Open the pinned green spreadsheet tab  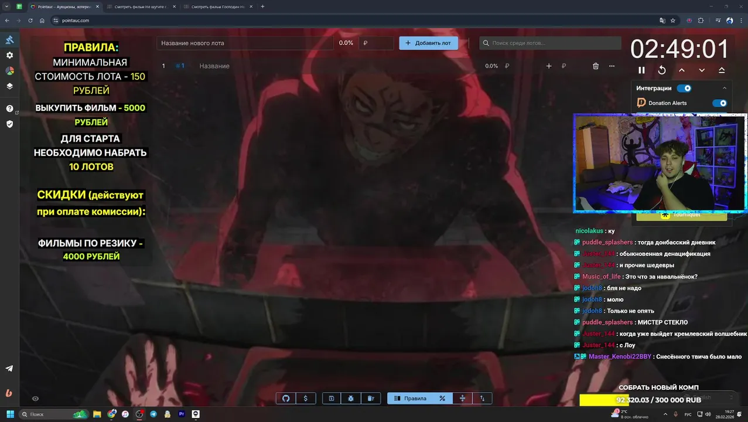pos(19,6)
